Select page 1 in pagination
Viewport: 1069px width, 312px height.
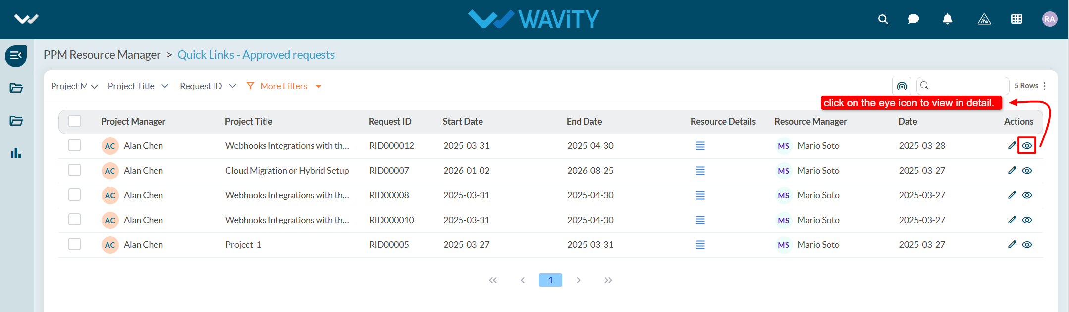(550, 280)
